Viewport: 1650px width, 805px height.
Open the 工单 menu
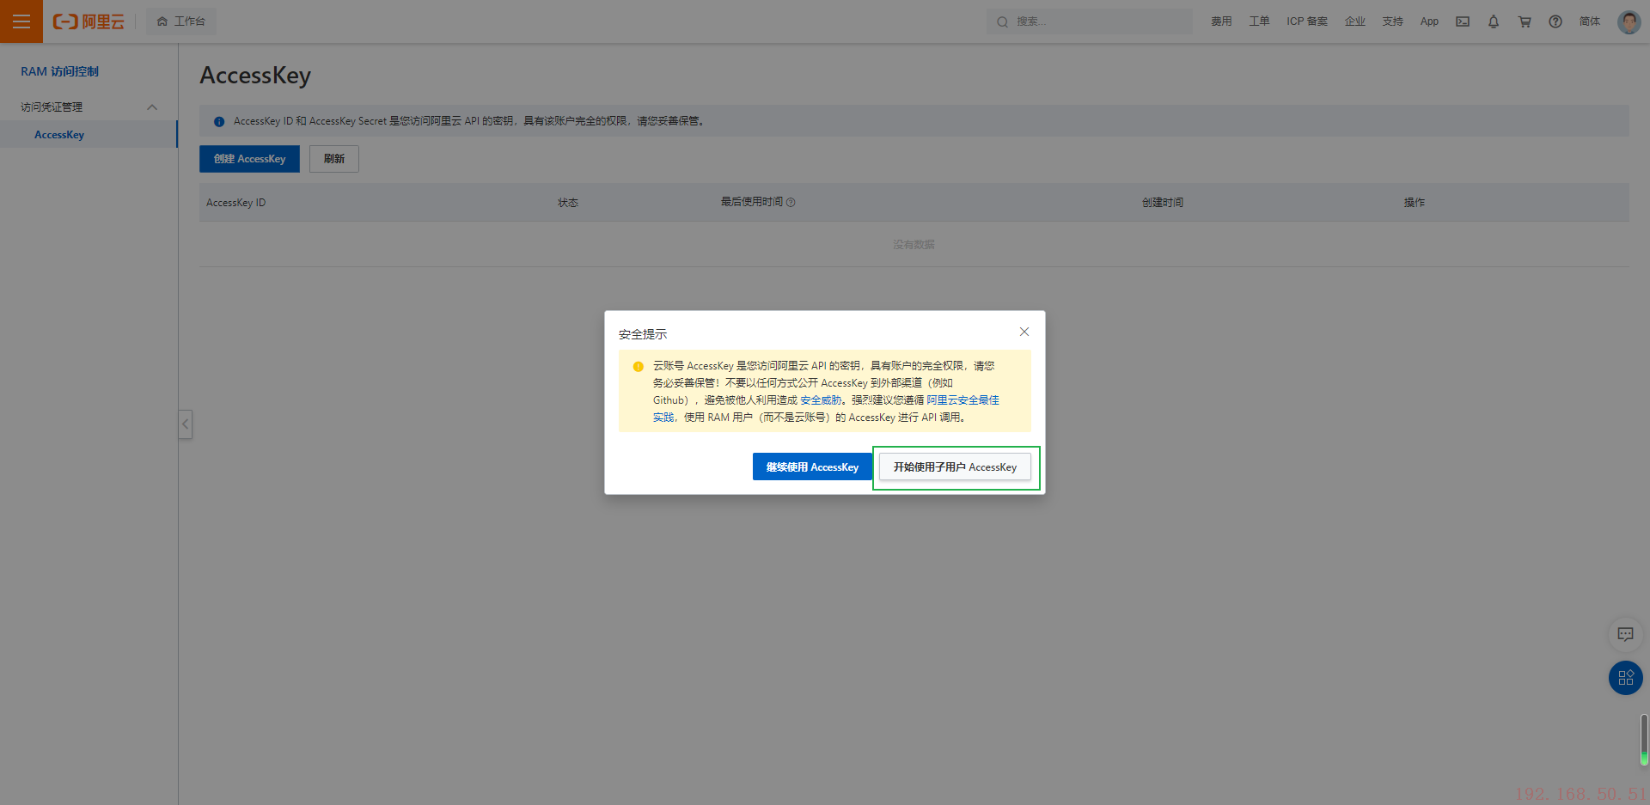tap(1259, 21)
